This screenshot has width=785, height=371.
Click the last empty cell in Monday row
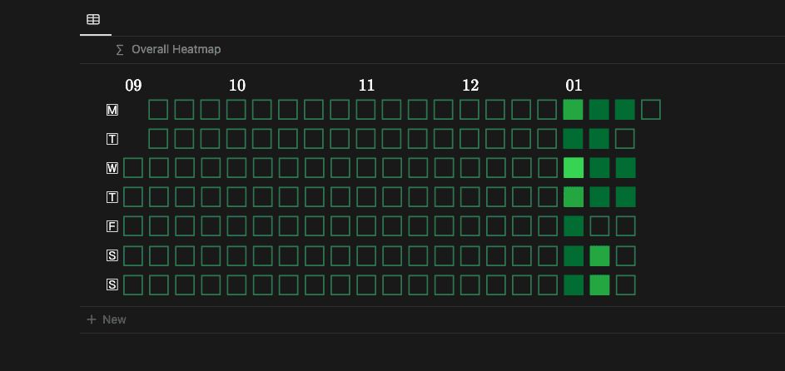[x=651, y=110]
